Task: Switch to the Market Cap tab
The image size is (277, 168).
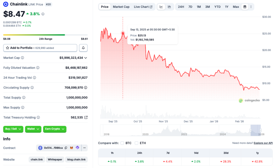Action: [121, 7]
